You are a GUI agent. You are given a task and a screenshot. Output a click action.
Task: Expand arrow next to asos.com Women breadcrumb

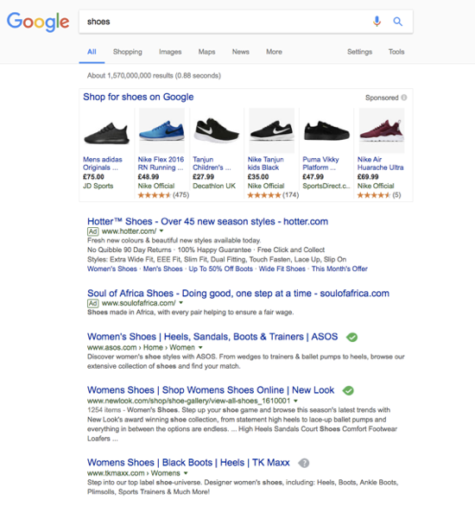[x=200, y=348]
